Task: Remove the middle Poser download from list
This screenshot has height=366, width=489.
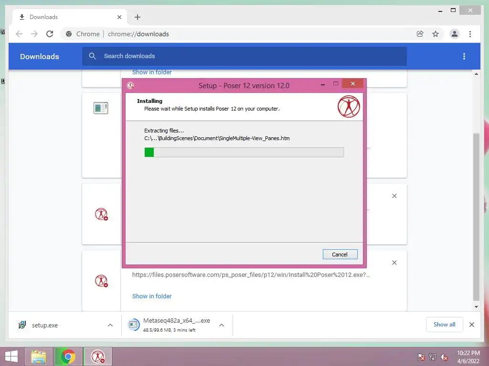Action: pyautogui.click(x=394, y=196)
